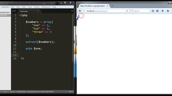Open site information icon in address bar
172x96 pixels.
coord(84,11)
